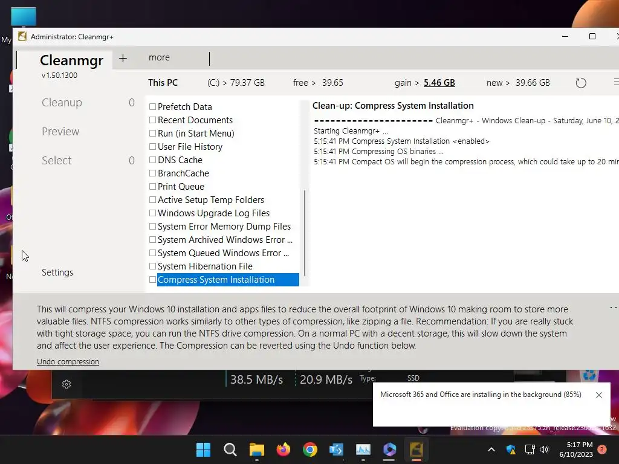Click the heading 'Clean-up: Compress System Installation'
The height and width of the screenshot is (464, 619).
click(393, 106)
